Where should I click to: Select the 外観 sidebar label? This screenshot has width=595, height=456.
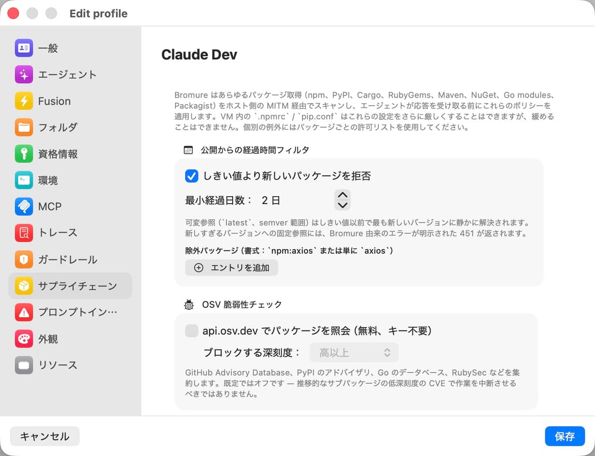pos(48,339)
